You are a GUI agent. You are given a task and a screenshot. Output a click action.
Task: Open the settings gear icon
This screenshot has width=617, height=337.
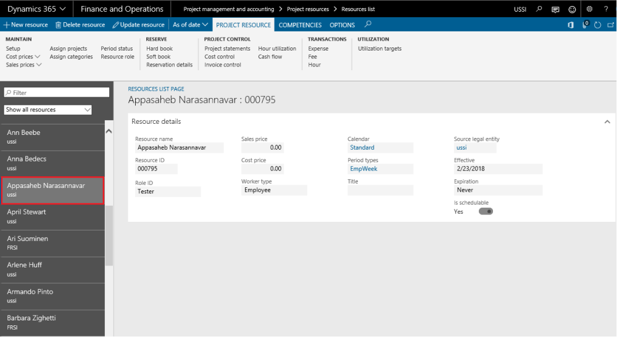[589, 9]
